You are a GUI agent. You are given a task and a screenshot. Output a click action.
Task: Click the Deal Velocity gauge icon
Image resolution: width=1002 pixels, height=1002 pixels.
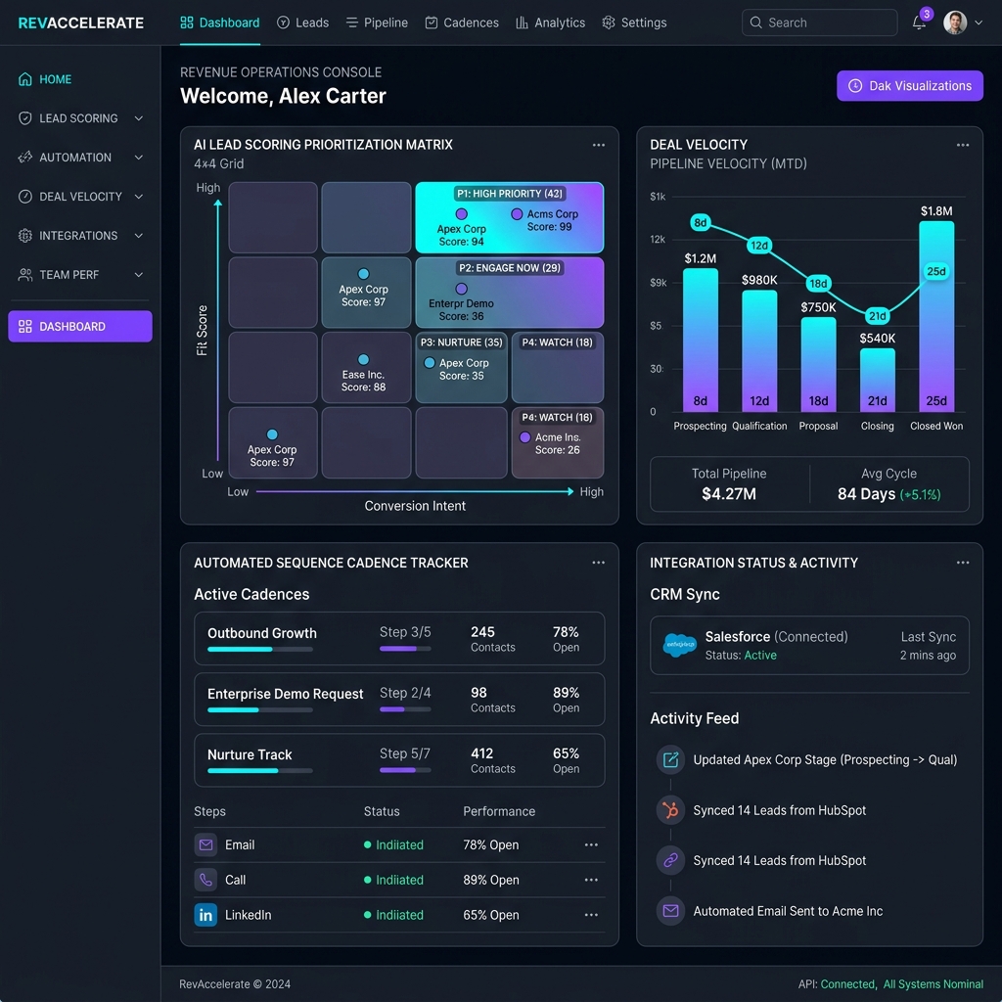(24, 196)
